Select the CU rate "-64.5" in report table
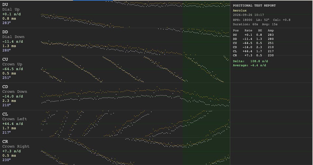313x165 pixels. [247, 43]
